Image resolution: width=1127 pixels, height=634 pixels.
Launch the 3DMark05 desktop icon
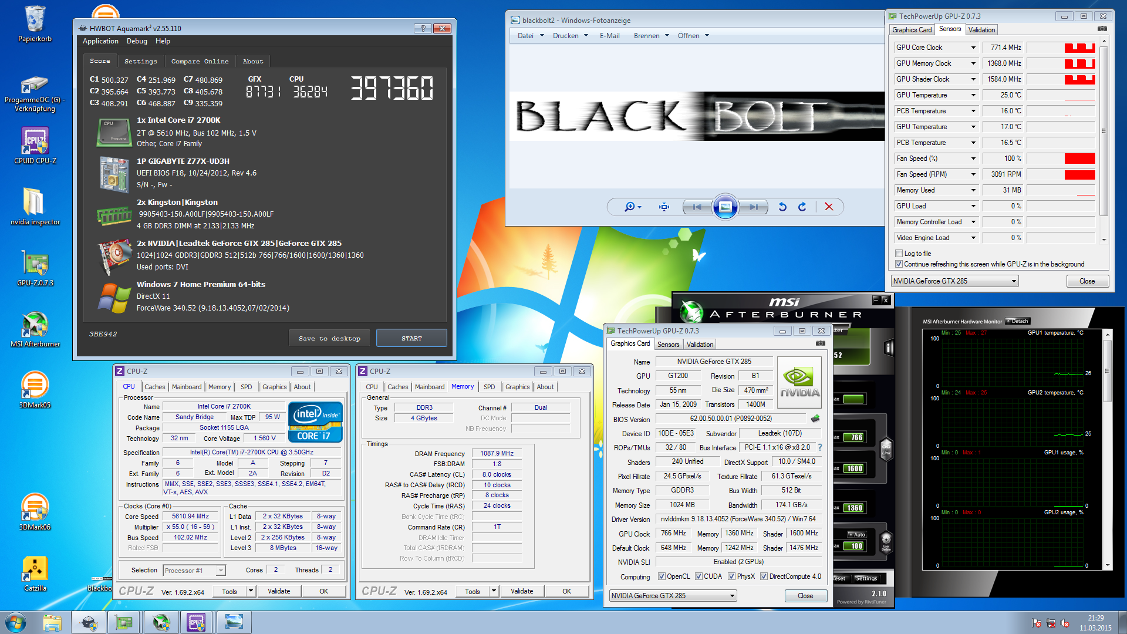click(35, 390)
